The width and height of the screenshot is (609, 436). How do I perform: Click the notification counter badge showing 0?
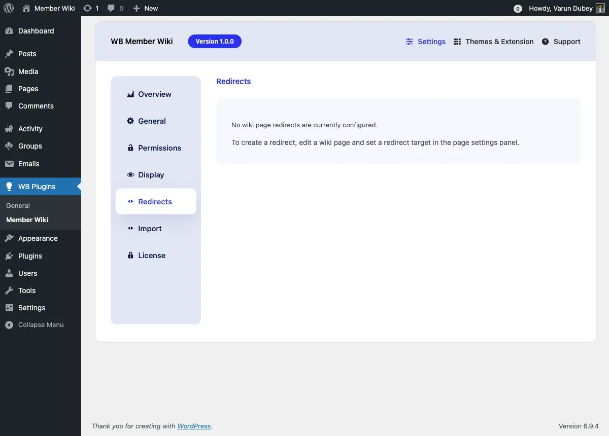point(518,9)
